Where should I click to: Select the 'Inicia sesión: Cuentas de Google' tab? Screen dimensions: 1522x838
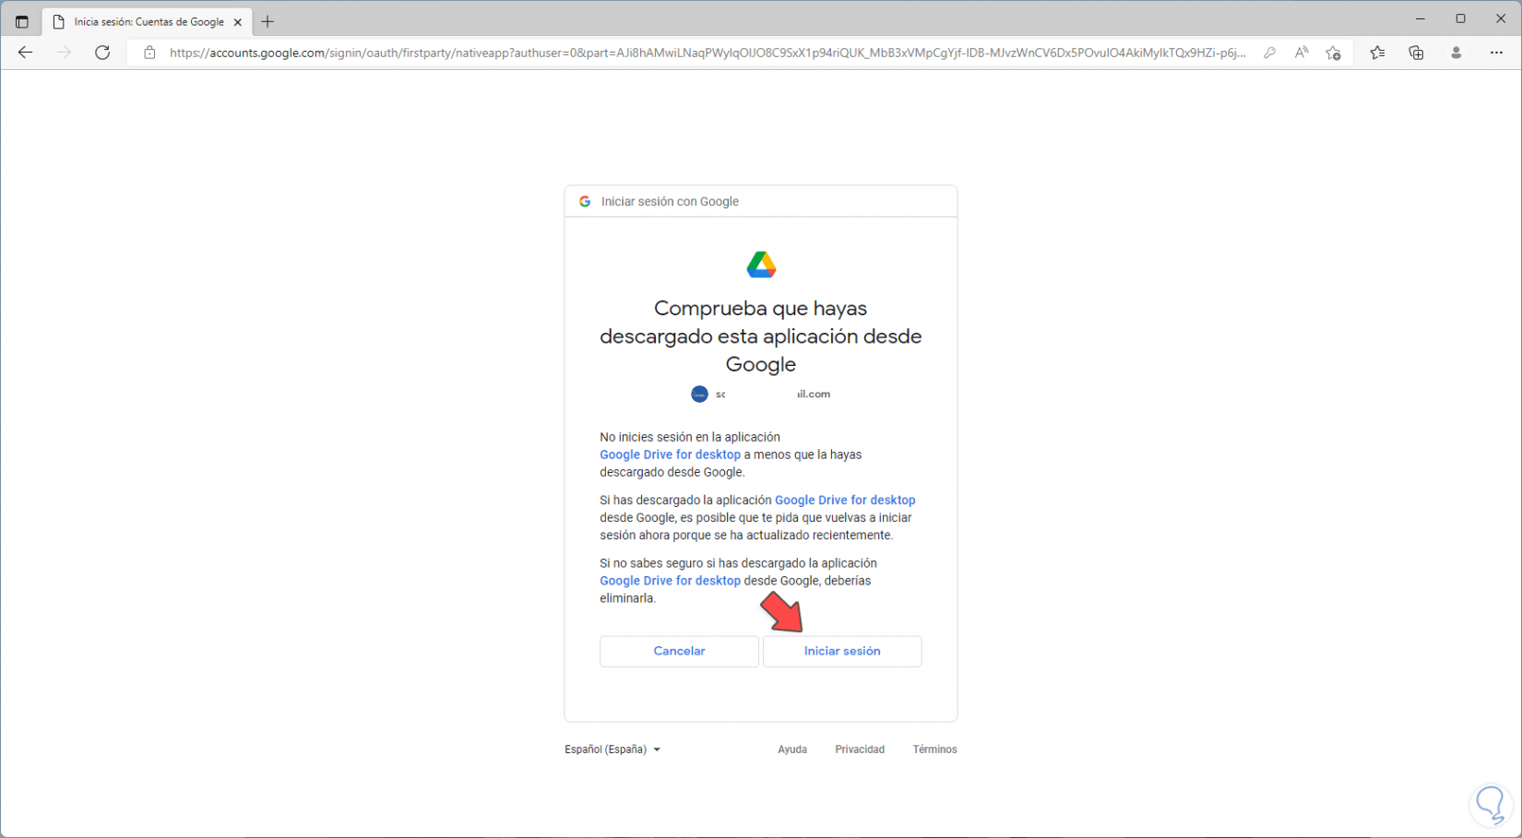(x=148, y=22)
